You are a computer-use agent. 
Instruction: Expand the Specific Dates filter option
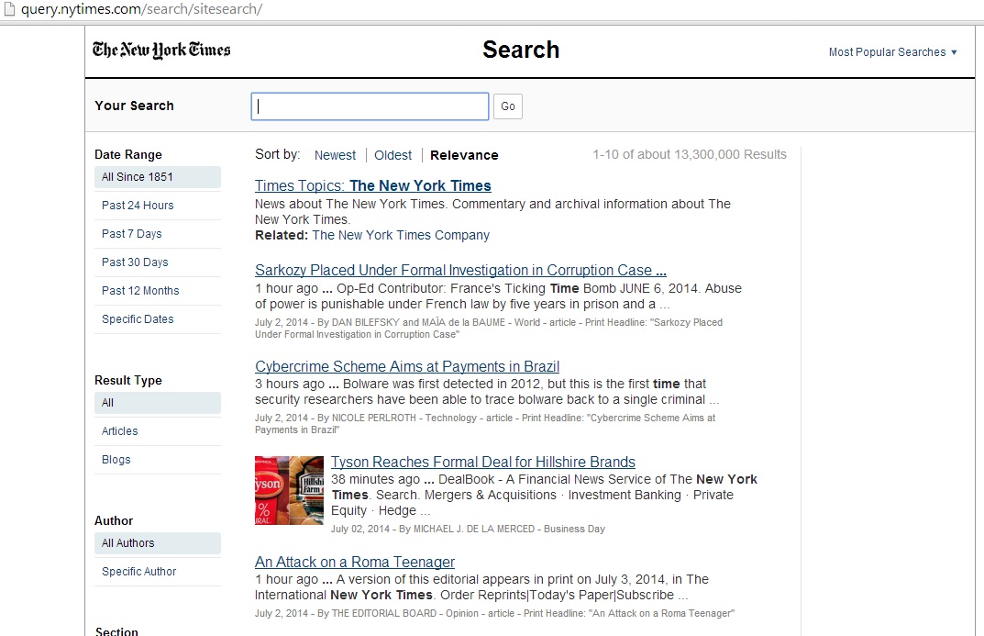pyautogui.click(x=138, y=319)
